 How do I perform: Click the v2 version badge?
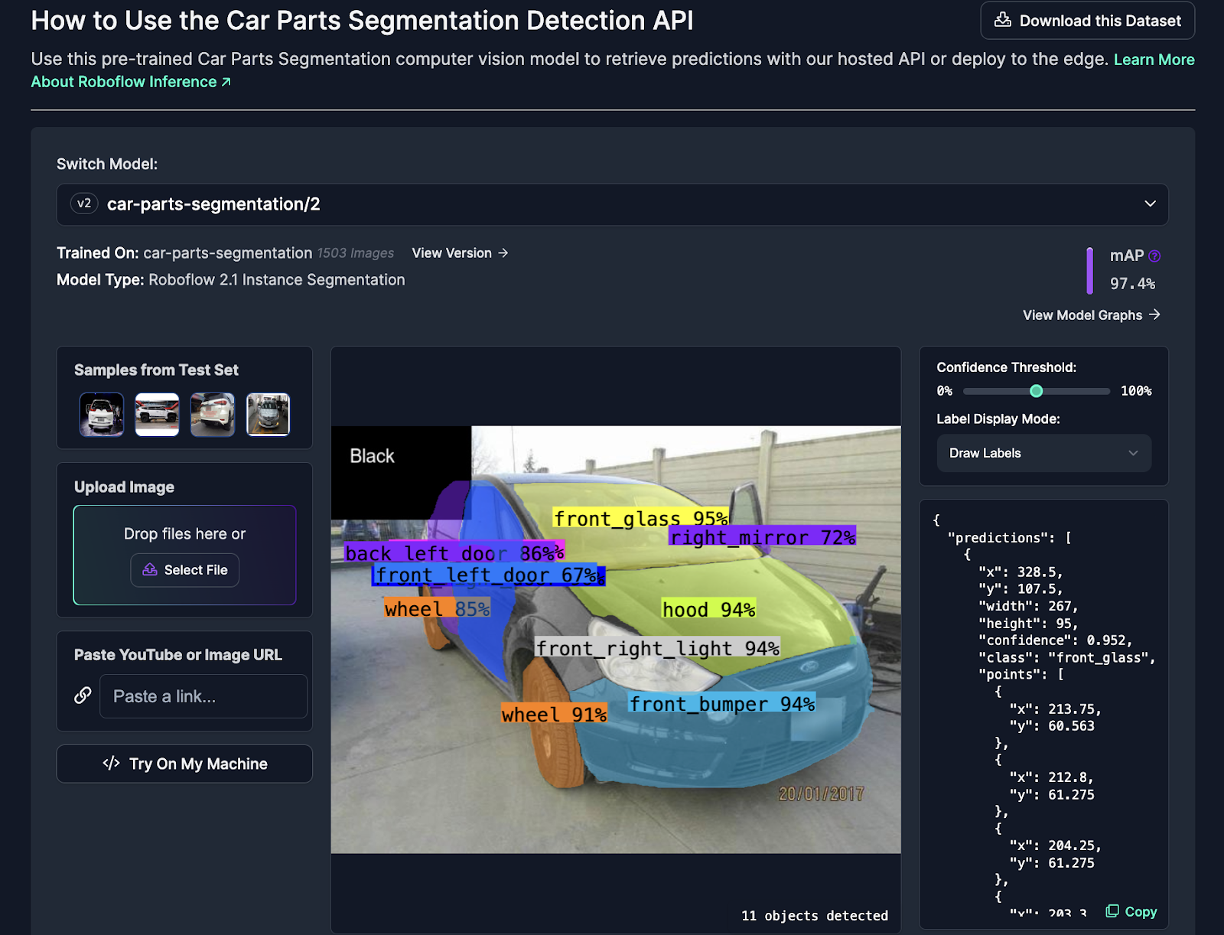coord(84,204)
